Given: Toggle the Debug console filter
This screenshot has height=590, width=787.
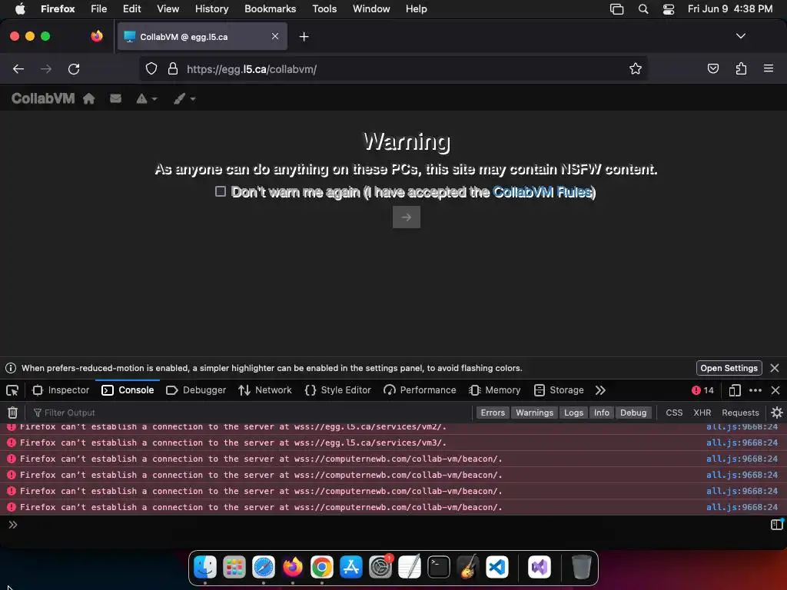Looking at the screenshot, I should [x=633, y=413].
